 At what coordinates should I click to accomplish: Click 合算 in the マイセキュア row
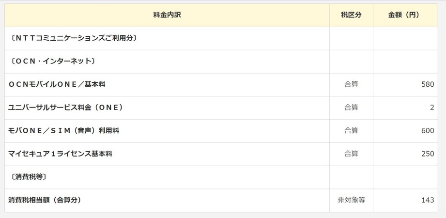click(351, 154)
